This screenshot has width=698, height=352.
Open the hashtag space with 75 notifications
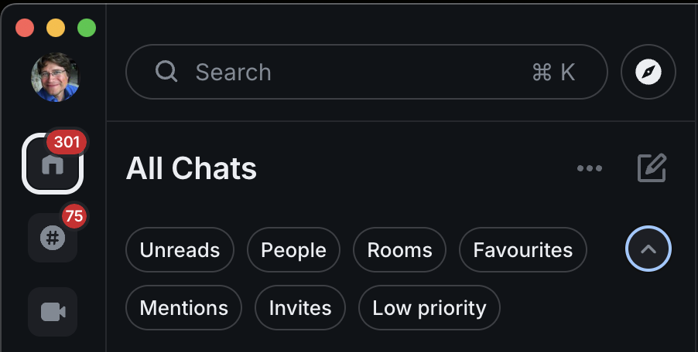[x=53, y=237]
